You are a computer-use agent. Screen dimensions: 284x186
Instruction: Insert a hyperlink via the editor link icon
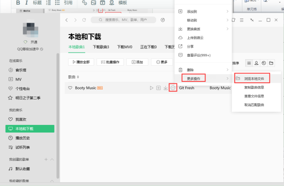pos(84,3)
